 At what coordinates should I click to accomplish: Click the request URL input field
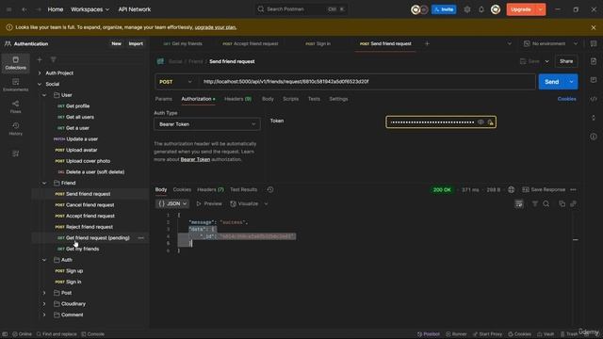coord(367,82)
